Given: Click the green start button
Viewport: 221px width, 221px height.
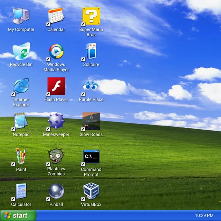Looking at the screenshot, I should point(18,215).
